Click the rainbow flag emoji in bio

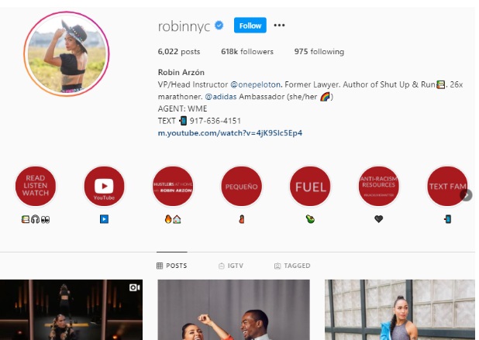coord(325,97)
